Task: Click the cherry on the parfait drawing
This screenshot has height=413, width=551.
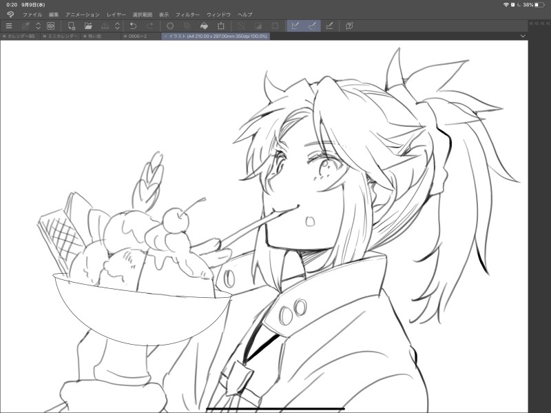Action: pos(176,220)
